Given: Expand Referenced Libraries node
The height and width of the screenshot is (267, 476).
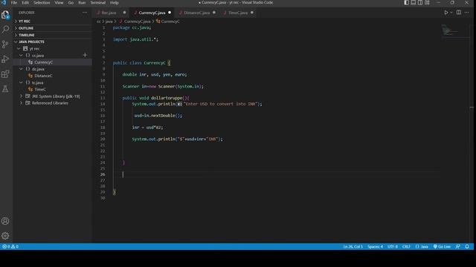Looking at the screenshot, I should tap(21, 103).
